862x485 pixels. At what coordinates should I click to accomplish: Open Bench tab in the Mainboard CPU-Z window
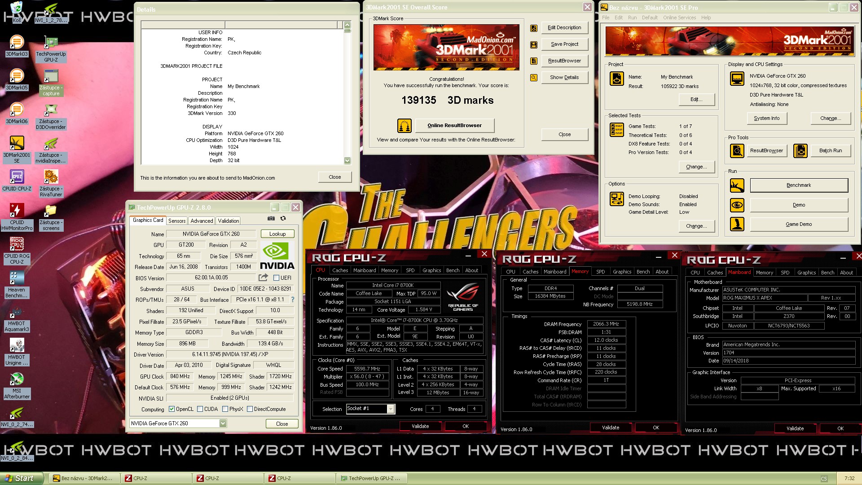pyautogui.click(x=827, y=273)
